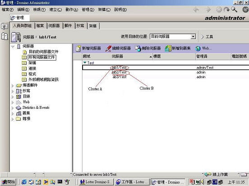Open the 管理(D) menu

point(88,9)
